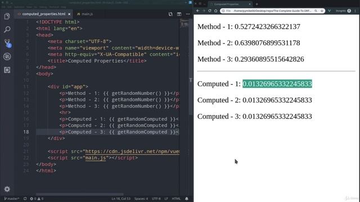The image size is (360, 202).
Task: Click the Vue devtools extension icon
Action: 330,11
